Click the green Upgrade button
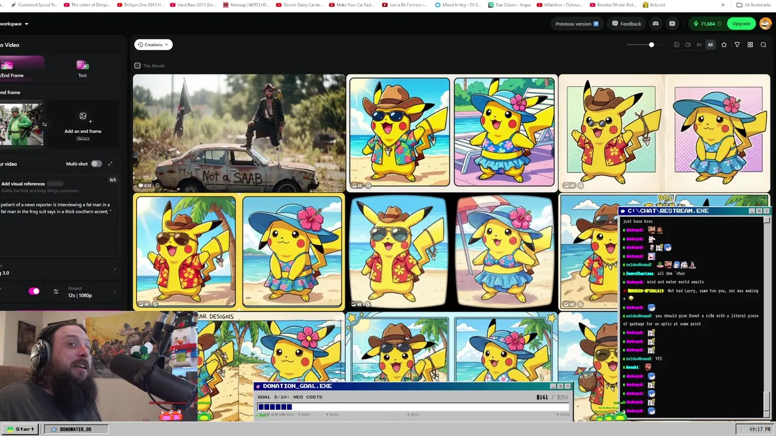 coord(741,24)
